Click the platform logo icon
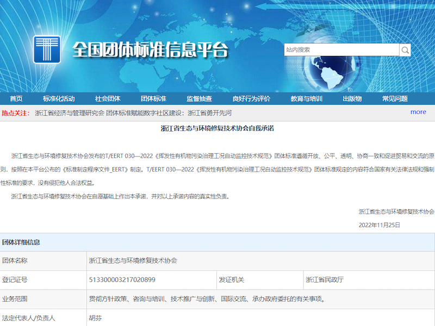 click(x=47, y=49)
